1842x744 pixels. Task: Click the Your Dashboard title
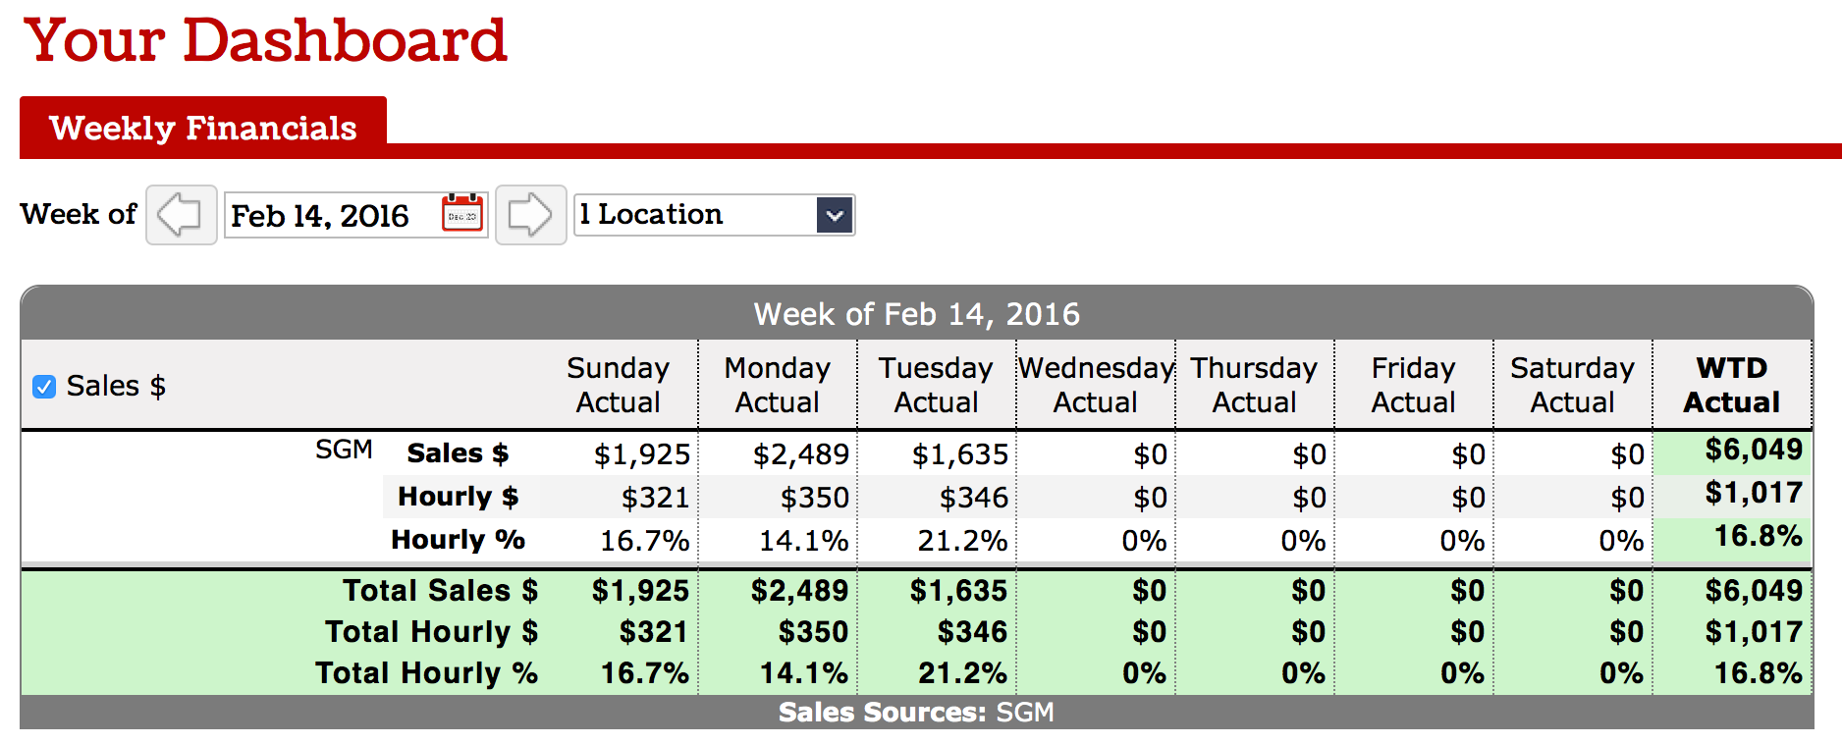point(266,41)
